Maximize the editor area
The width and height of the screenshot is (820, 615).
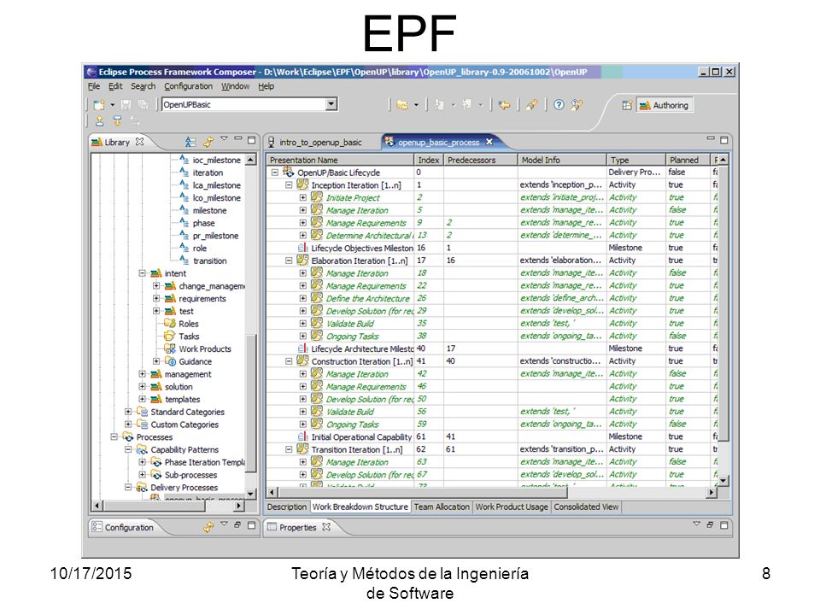(x=723, y=140)
